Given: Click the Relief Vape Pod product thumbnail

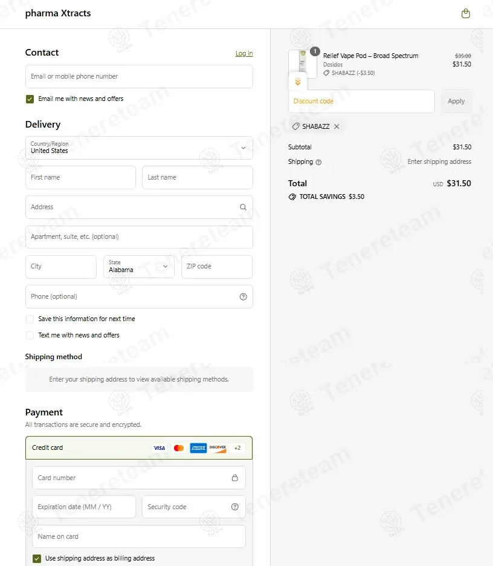Looking at the screenshot, I should point(302,62).
